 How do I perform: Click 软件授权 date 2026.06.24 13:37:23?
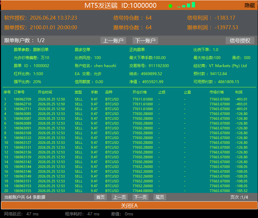(x=54, y=18)
